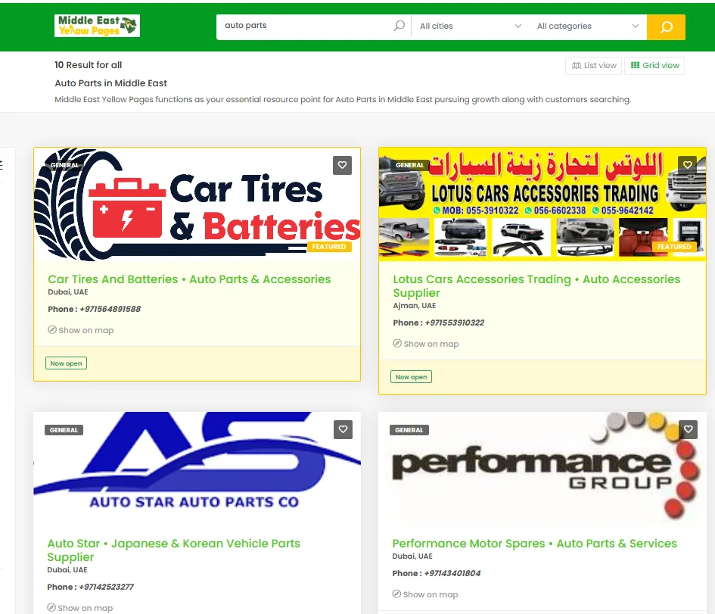Click the magnifier icon inside search field

(x=399, y=26)
